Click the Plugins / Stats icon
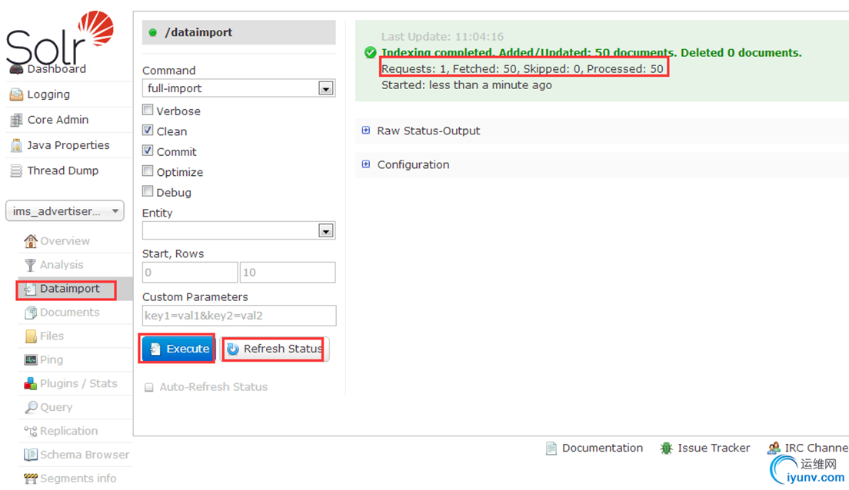 [31, 383]
